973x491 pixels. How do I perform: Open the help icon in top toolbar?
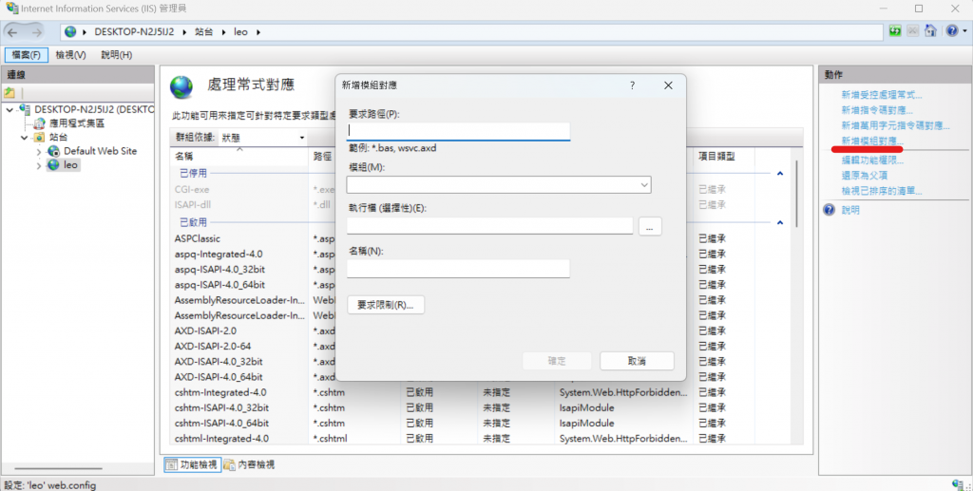tap(952, 31)
